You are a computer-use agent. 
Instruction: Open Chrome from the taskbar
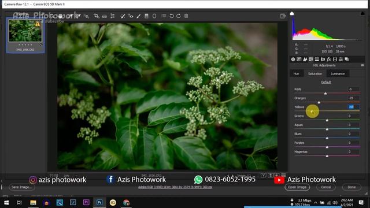pyautogui.click(x=126, y=203)
